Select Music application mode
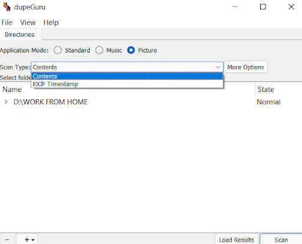Image resolution: width=302 pixels, height=244 pixels. 99,50
